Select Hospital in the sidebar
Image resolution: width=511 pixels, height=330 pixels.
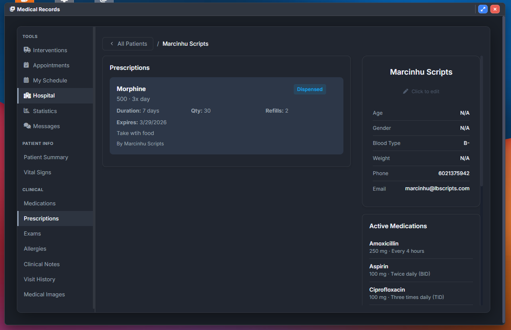tap(55, 96)
